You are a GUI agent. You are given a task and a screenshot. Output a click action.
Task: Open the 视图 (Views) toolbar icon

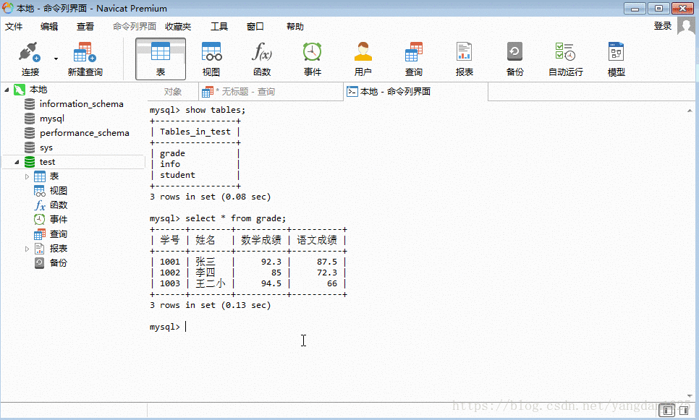coord(211,58)
